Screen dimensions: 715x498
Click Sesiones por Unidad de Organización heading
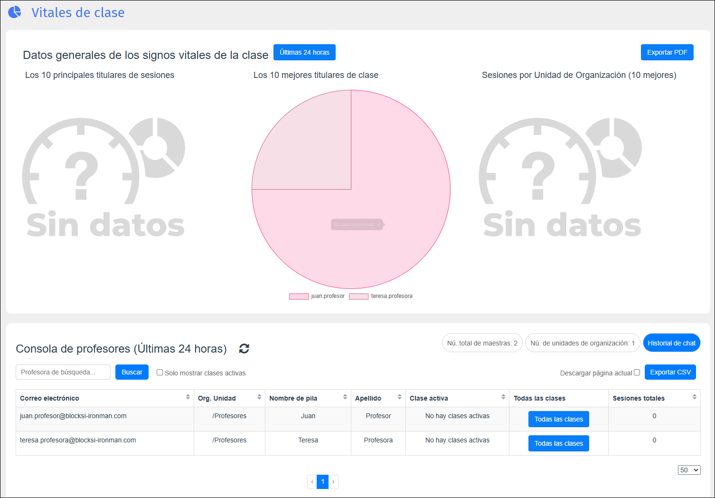(x=579, y=75)
